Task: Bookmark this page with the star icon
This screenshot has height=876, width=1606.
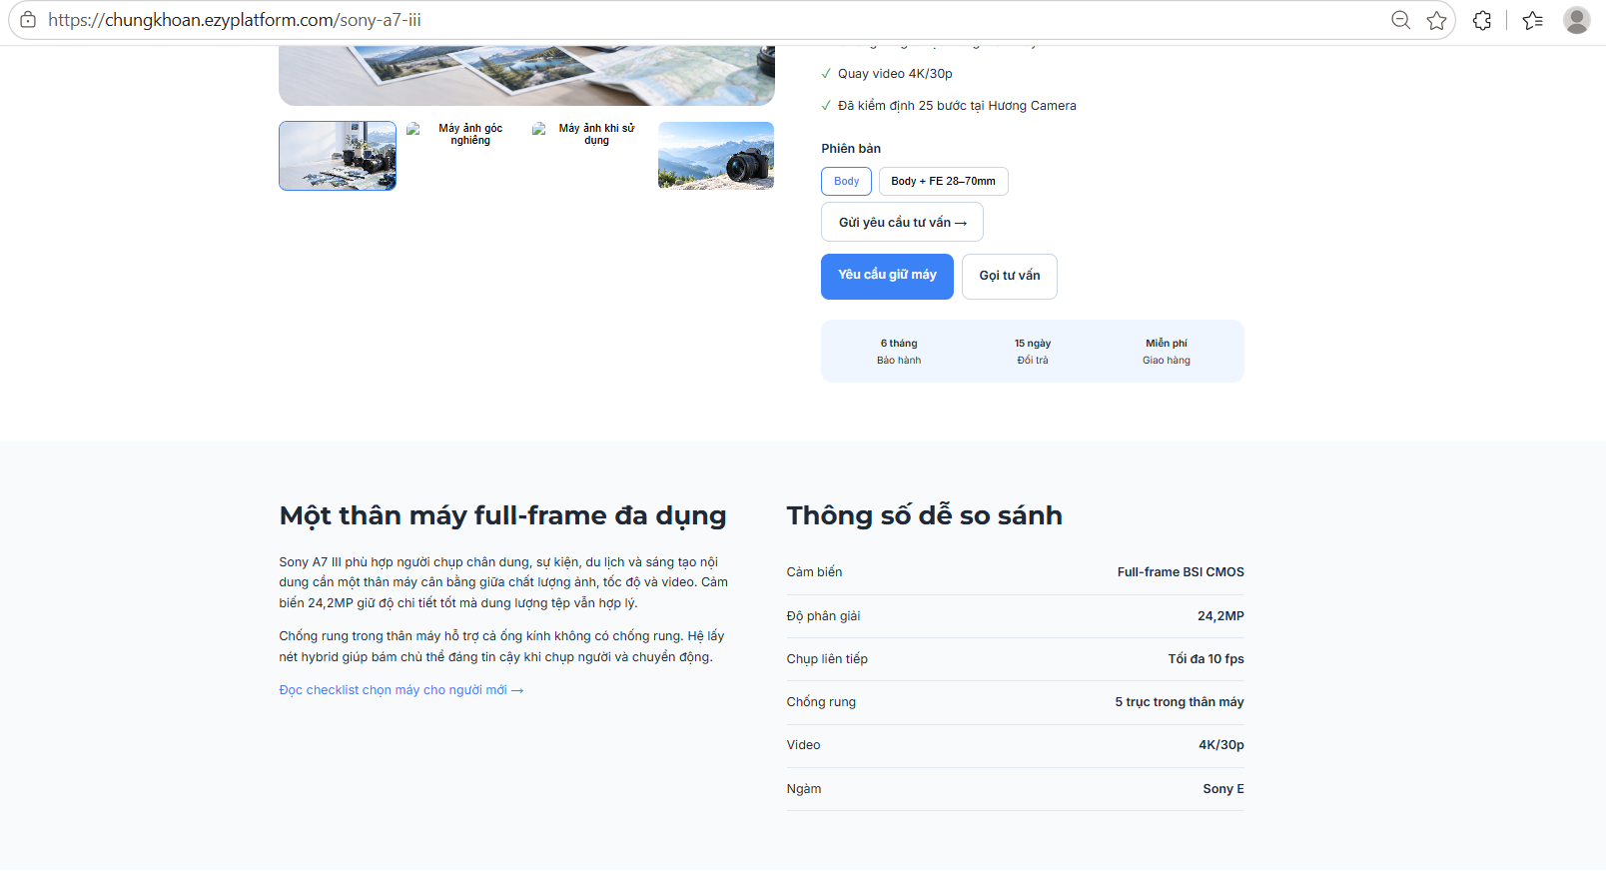Action: point(1436,20)
